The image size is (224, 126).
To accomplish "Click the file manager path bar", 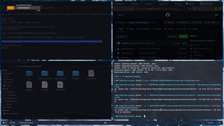I will coord(62,66).
